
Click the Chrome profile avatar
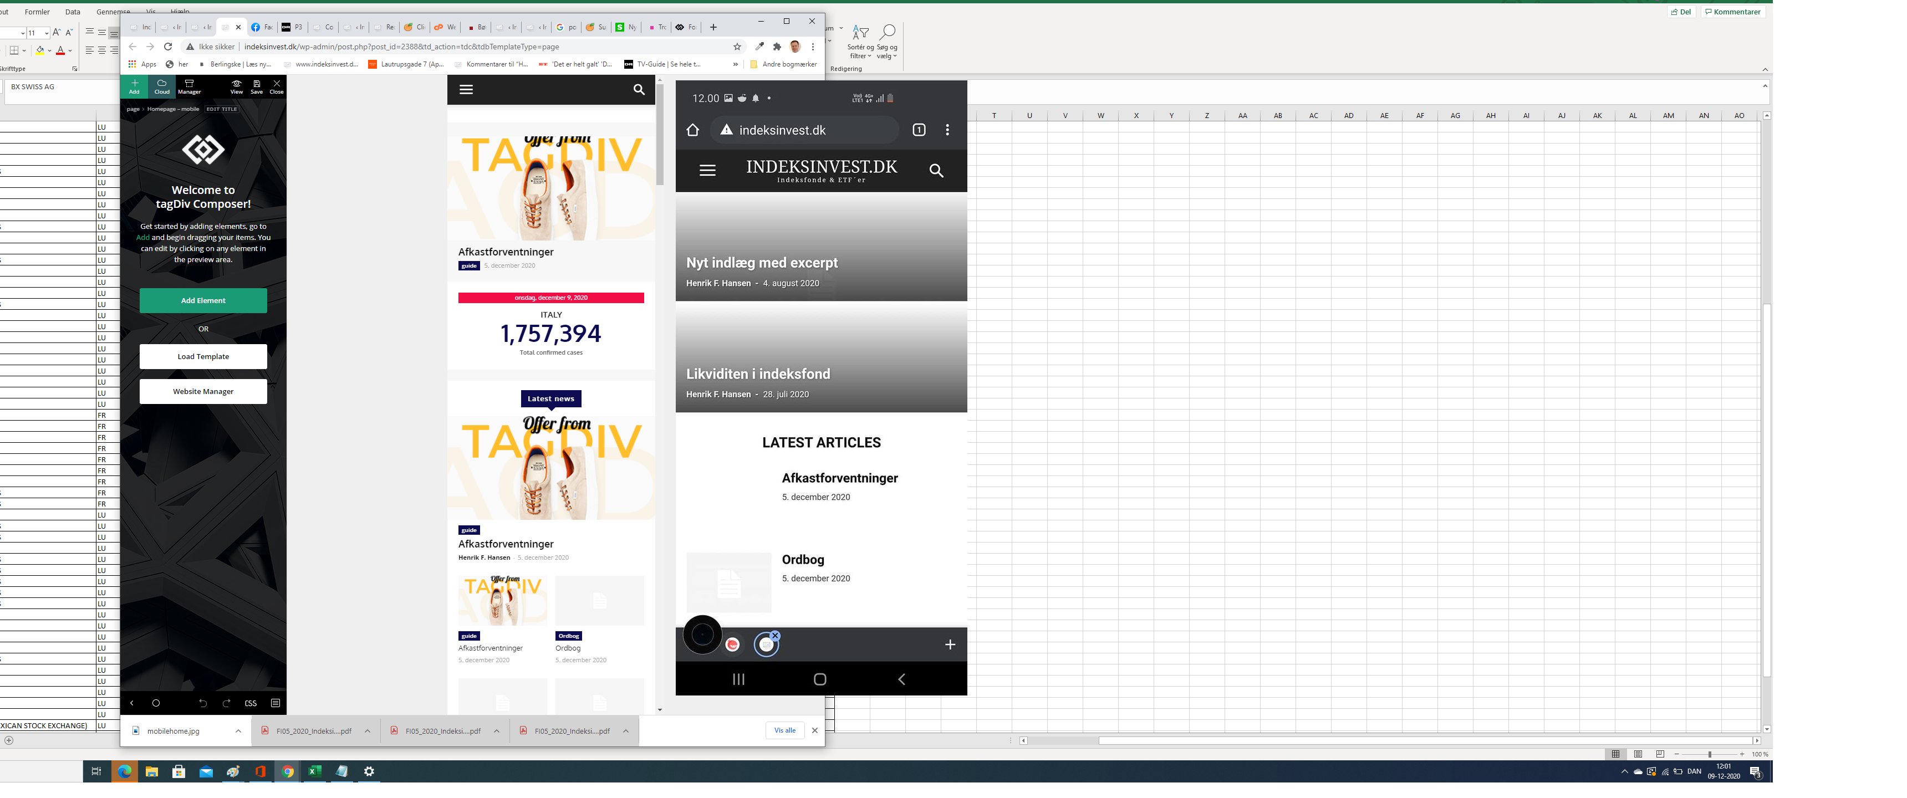795,47
